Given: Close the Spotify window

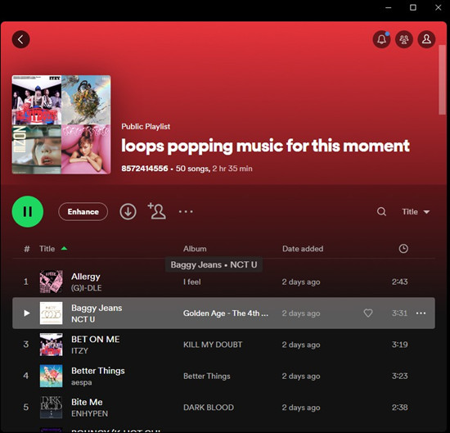Looking at the screenshot, I should [x=438, y=7].
